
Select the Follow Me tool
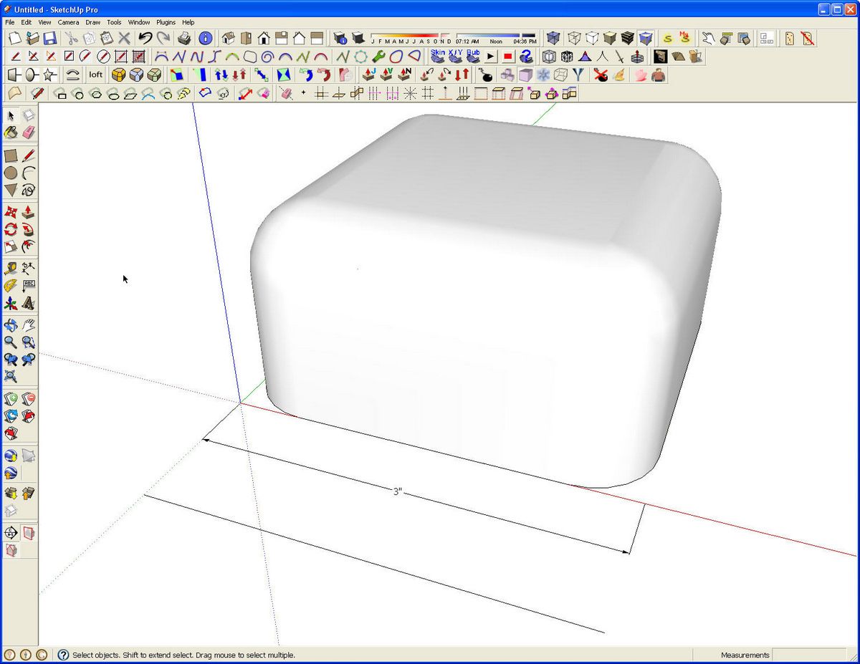coord(29,230)
